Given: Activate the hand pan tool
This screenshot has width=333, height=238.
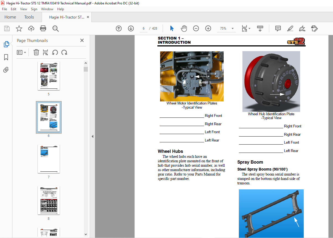Looking at the screenshot, I should pos(184,28).
